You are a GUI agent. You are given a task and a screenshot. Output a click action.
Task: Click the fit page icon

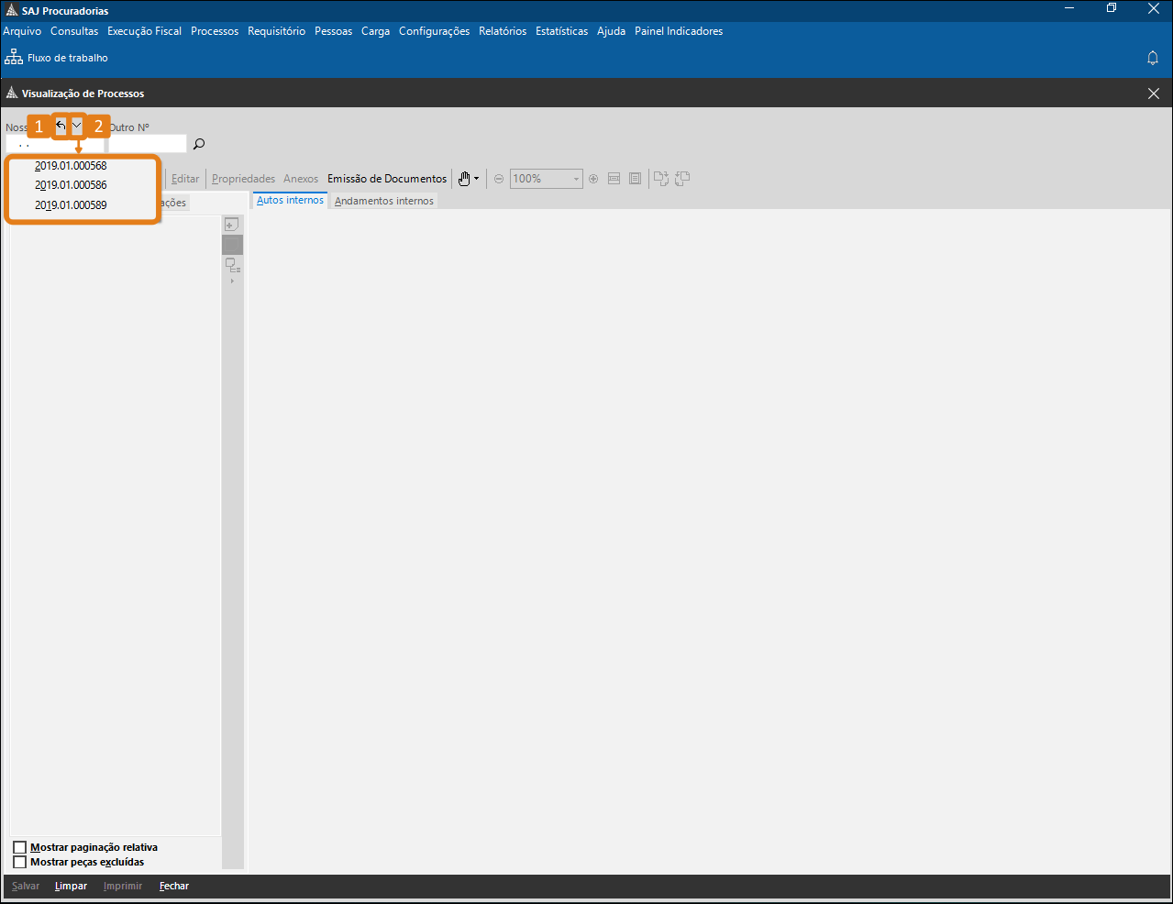pos(635,179)
